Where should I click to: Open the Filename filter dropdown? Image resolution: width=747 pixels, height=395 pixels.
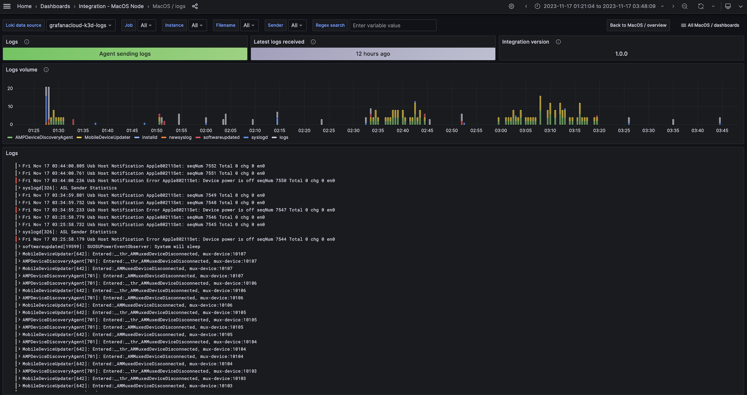(249, 25)
